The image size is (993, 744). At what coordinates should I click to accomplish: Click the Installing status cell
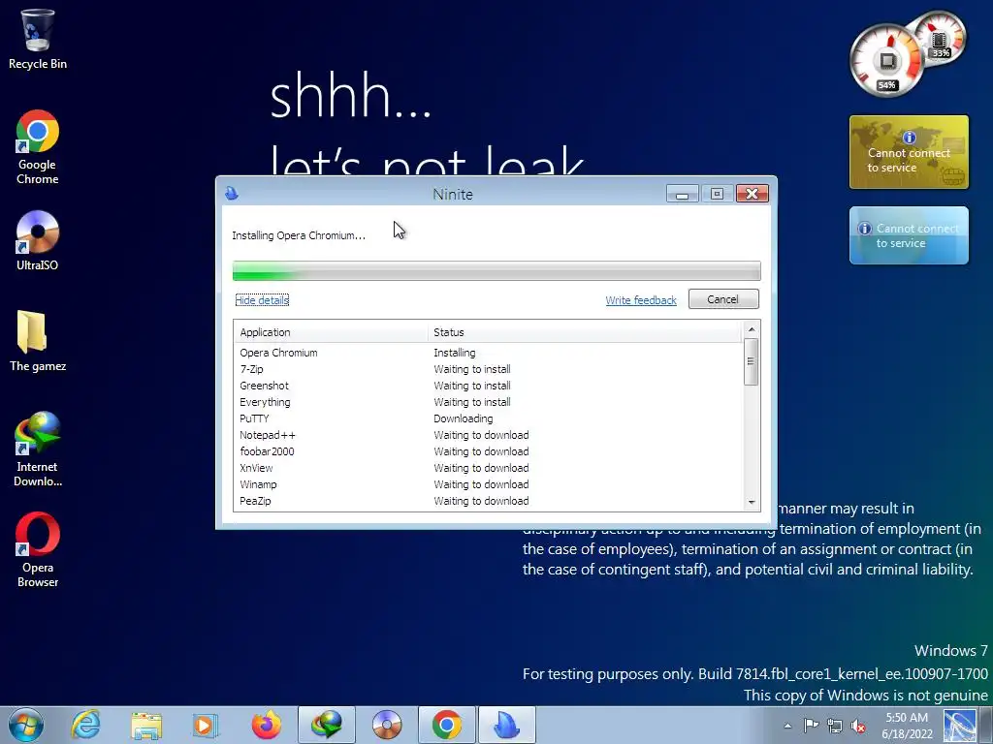click(455, 353)
